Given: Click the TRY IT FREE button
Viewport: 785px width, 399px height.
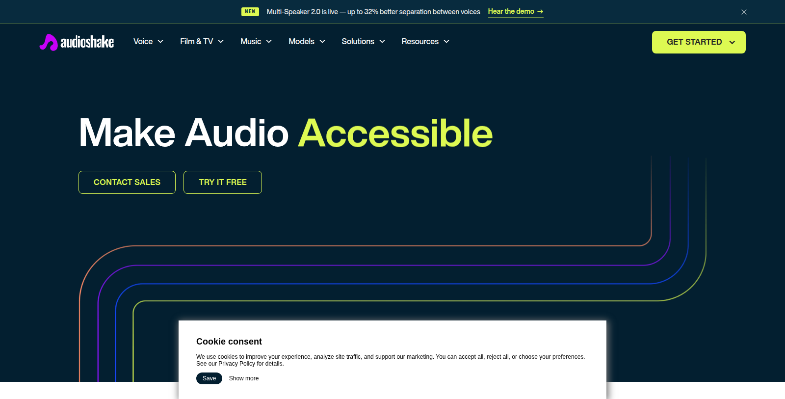Looking at the screenshot, I should (223, 182).
